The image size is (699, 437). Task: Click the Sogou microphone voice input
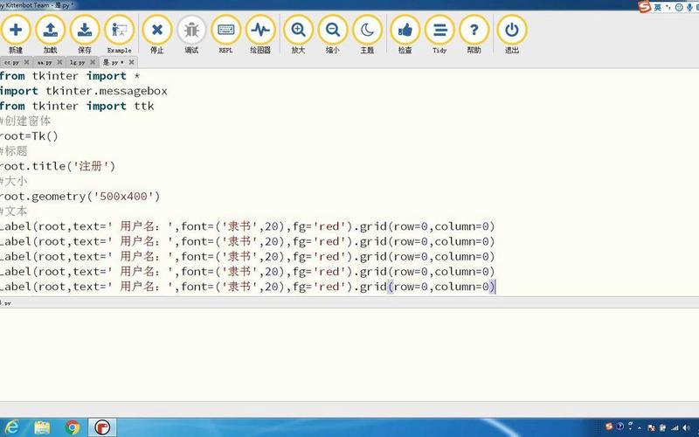tap(689, 7)
